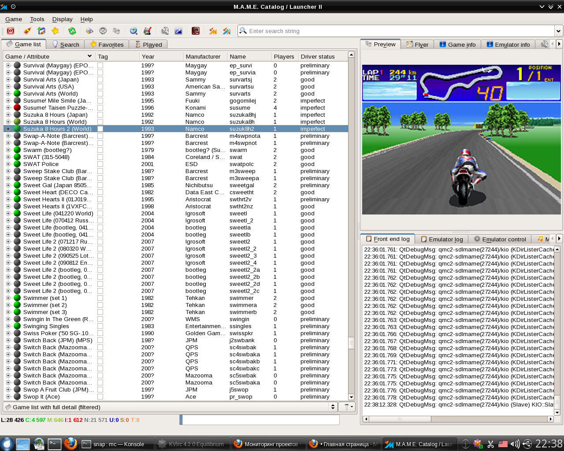The height and width of the screenshot is (451, 564).
Task: Click the red arcade cabinet toolbar icon
Action: [196, 31]
